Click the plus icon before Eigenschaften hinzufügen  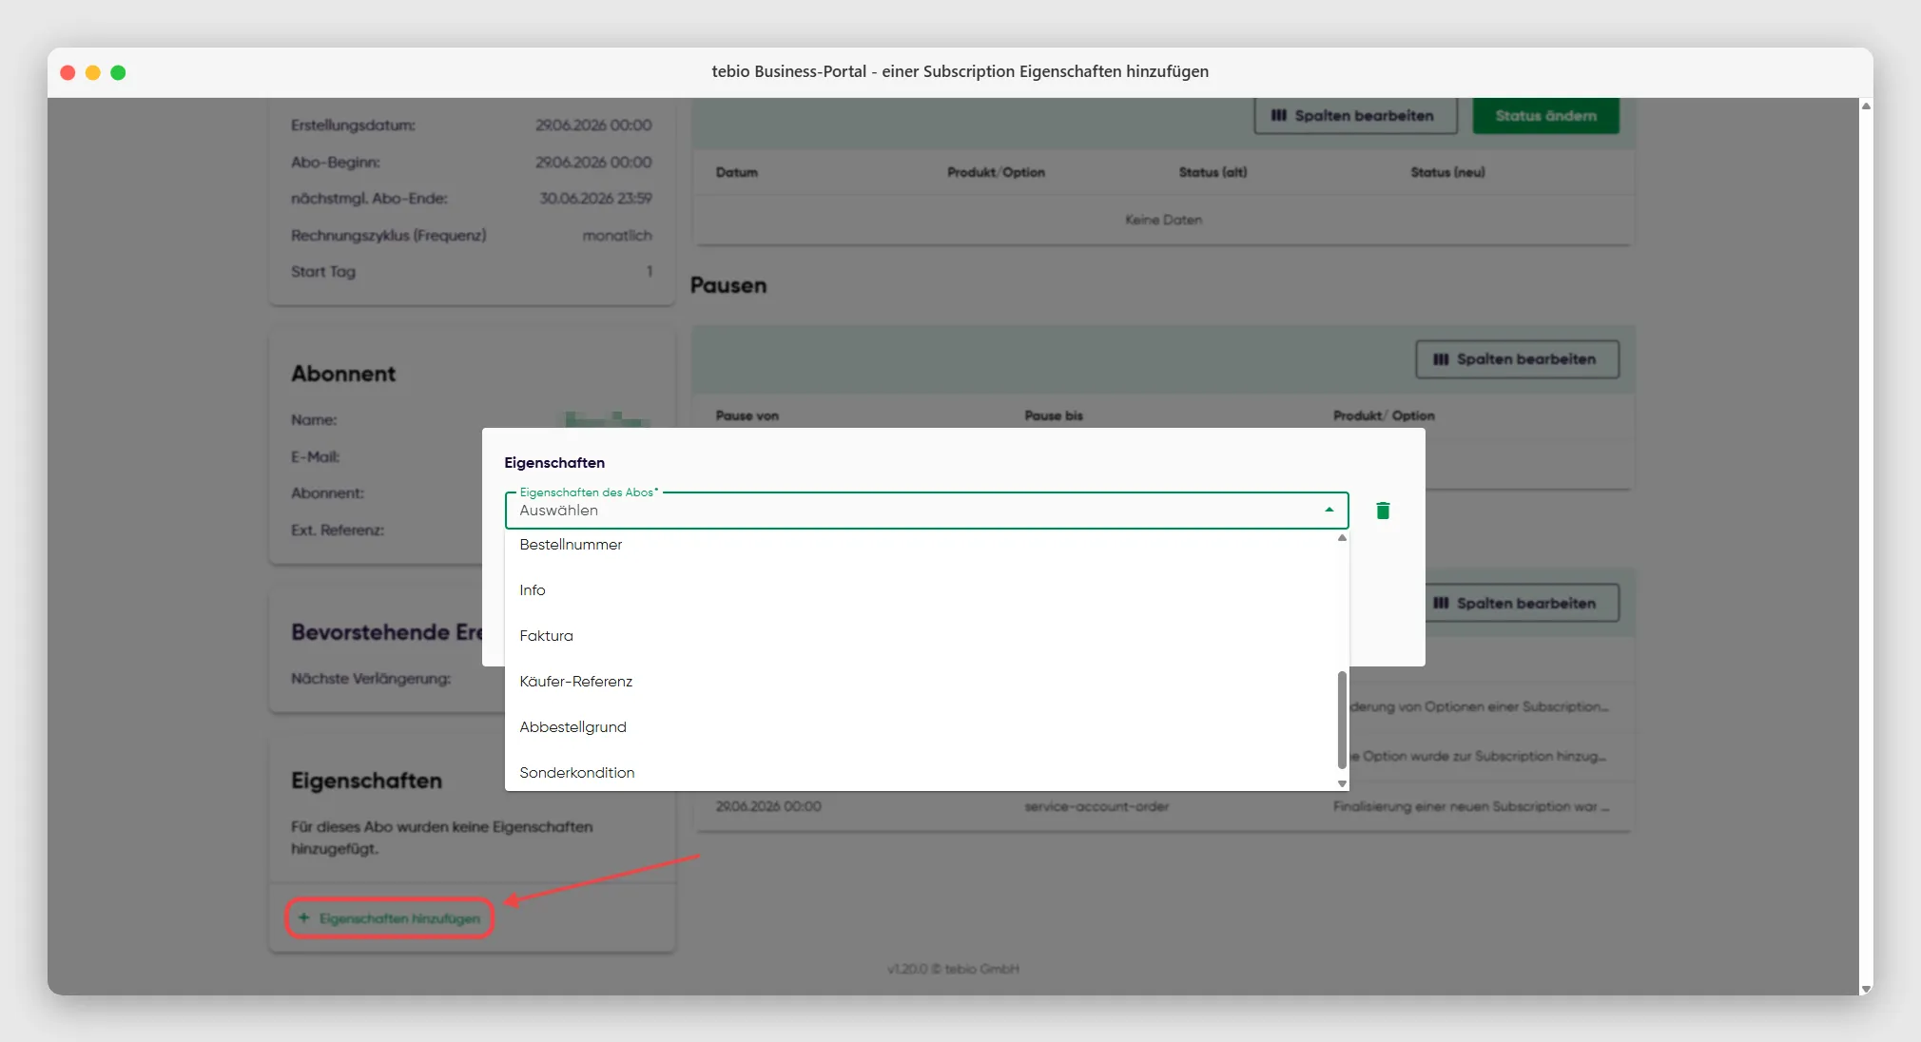[x=303, y=918]
